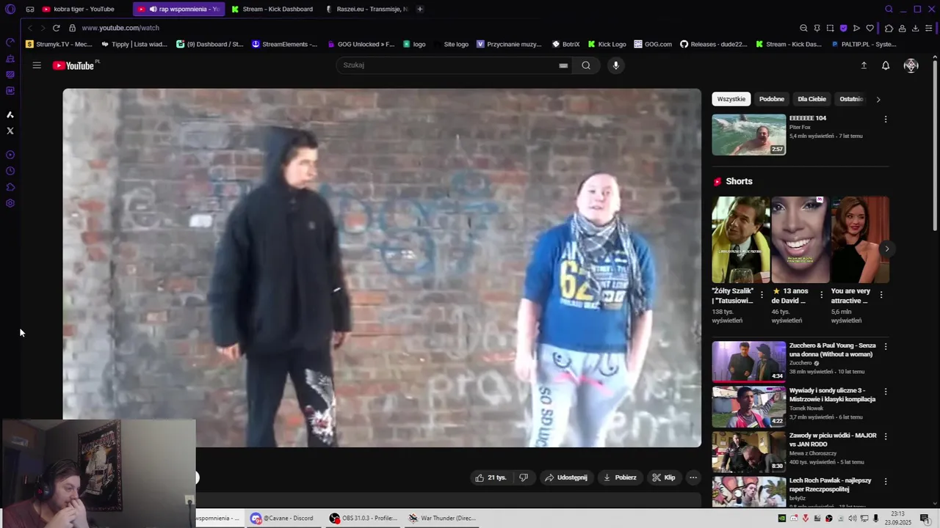
Task: Open options for 13 anos de David short
Action: tap(821, 295)
